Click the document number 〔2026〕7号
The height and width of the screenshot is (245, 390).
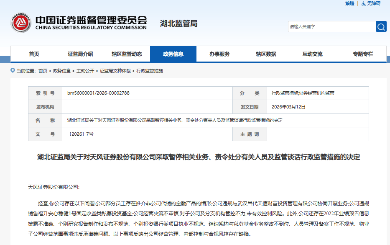pos(80,134)
